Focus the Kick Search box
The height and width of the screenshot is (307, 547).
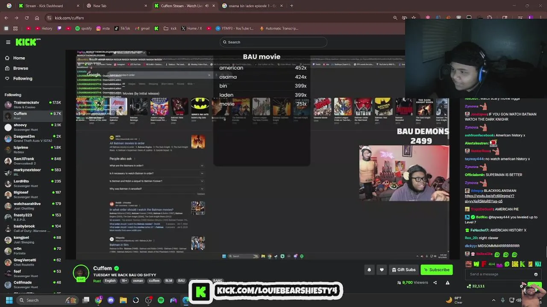pos(273,42)
